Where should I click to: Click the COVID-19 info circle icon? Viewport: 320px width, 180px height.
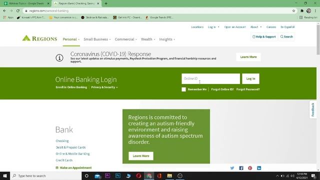(59, 58)
